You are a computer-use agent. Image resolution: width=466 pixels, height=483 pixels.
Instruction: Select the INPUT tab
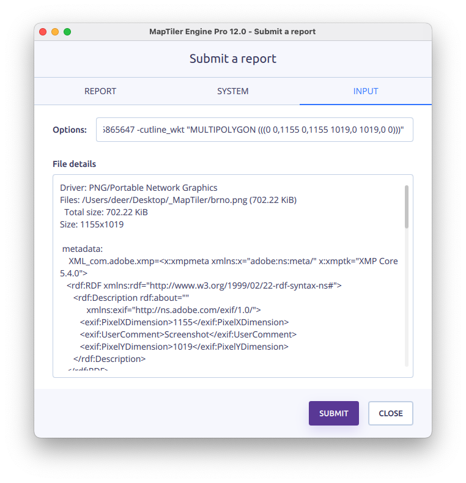366,91
